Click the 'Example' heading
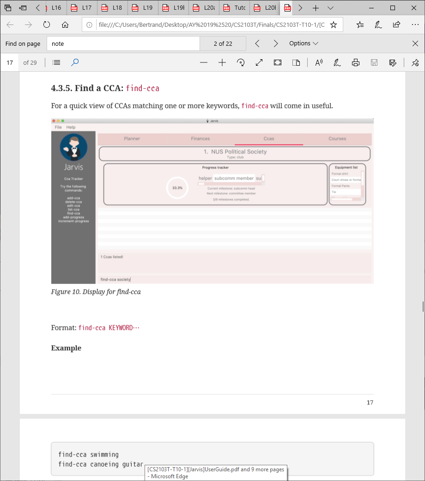This screenshot has width=425, height=481. [66, 348]
